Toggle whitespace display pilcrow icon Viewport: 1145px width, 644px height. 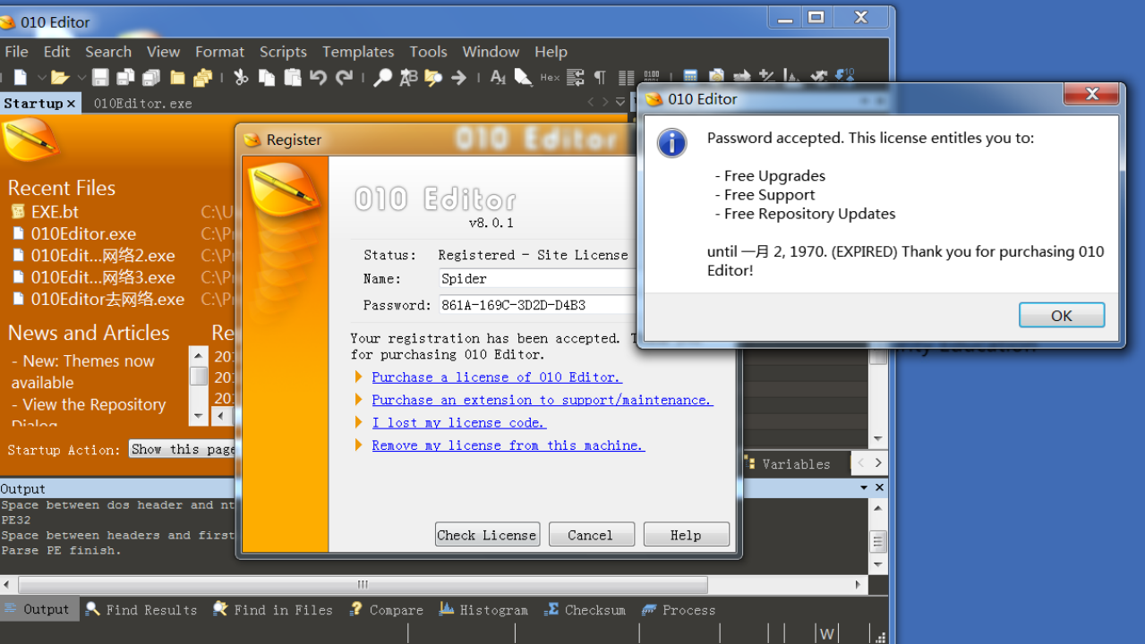(600, 78)
